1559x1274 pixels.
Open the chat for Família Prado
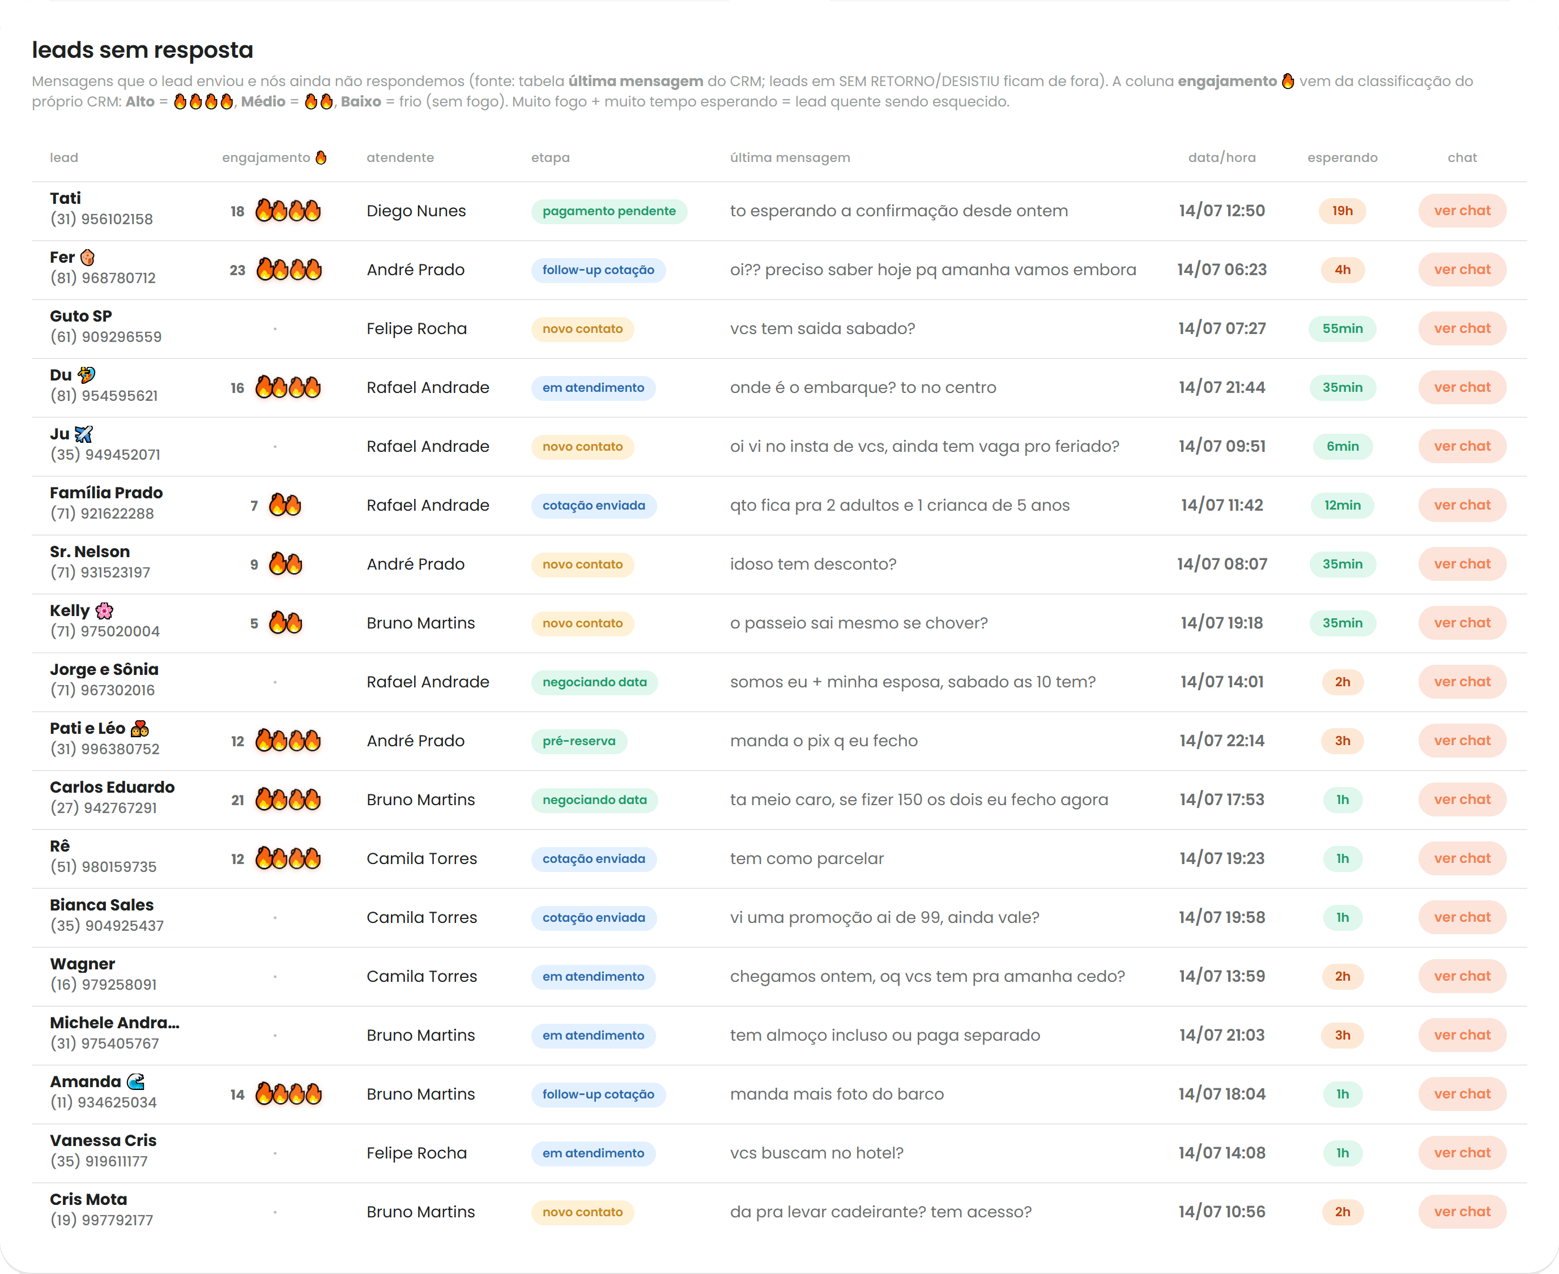[1462, 505]
